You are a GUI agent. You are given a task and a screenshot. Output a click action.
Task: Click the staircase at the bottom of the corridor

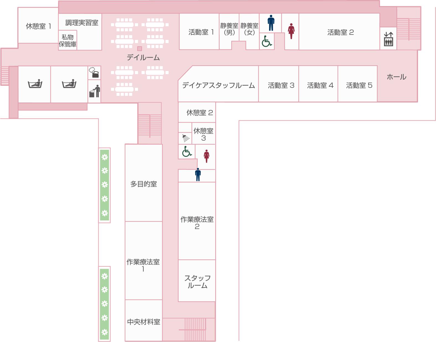pos(195,329)
